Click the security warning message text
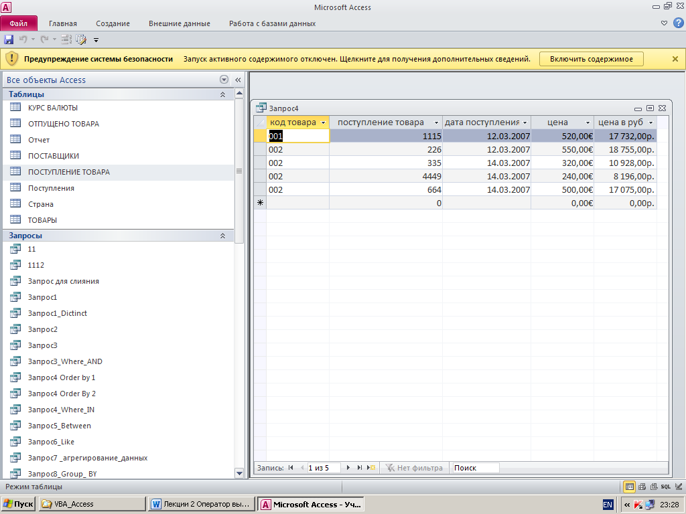Viewport: 686px width, 514px height. (356, 59)
